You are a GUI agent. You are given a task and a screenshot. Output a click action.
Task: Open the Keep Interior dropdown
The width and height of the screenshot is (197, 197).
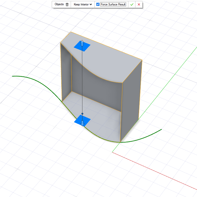83,5
